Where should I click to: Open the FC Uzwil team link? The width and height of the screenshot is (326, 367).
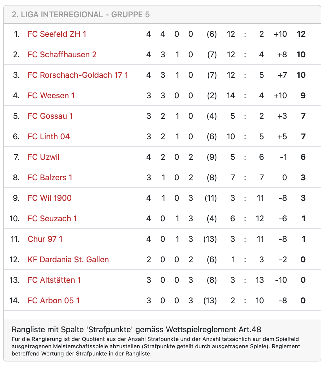tap(44, 157)
